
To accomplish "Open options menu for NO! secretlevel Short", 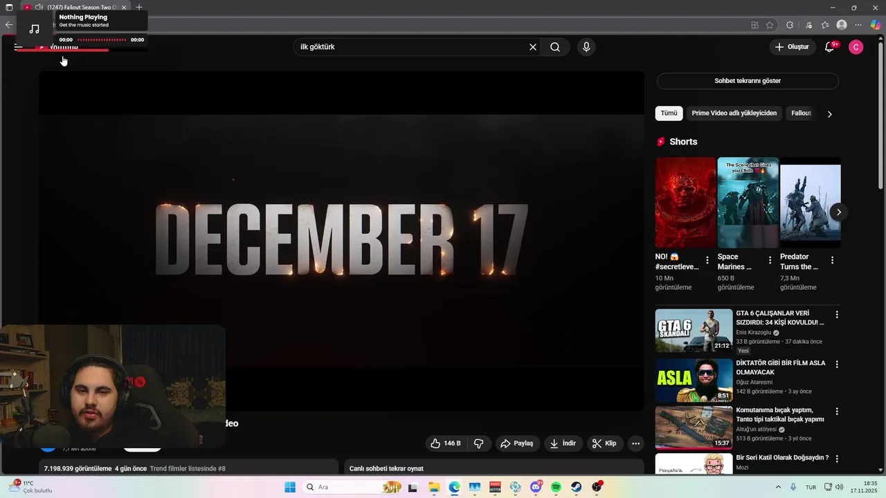I will [x=707, y=261].
